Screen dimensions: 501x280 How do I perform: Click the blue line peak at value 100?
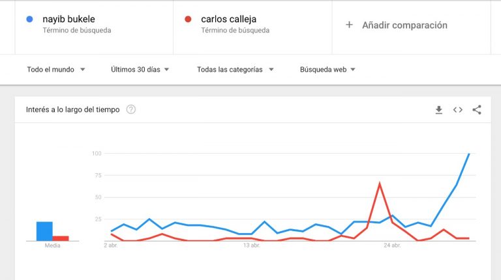click(x=469, y=154)
